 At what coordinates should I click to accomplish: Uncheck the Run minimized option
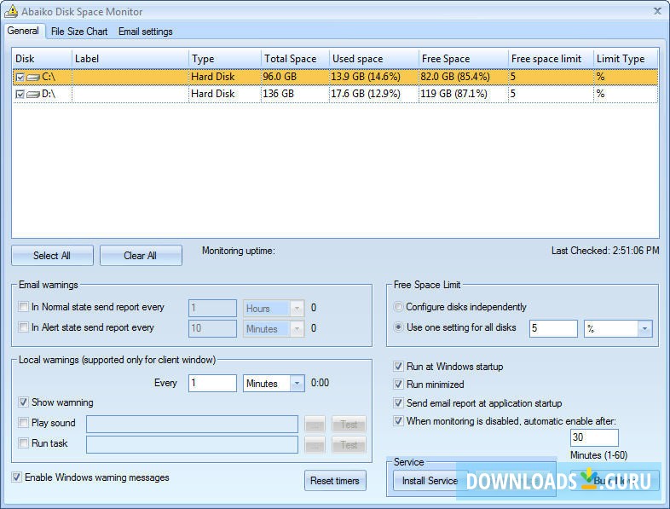click(398, 385)
